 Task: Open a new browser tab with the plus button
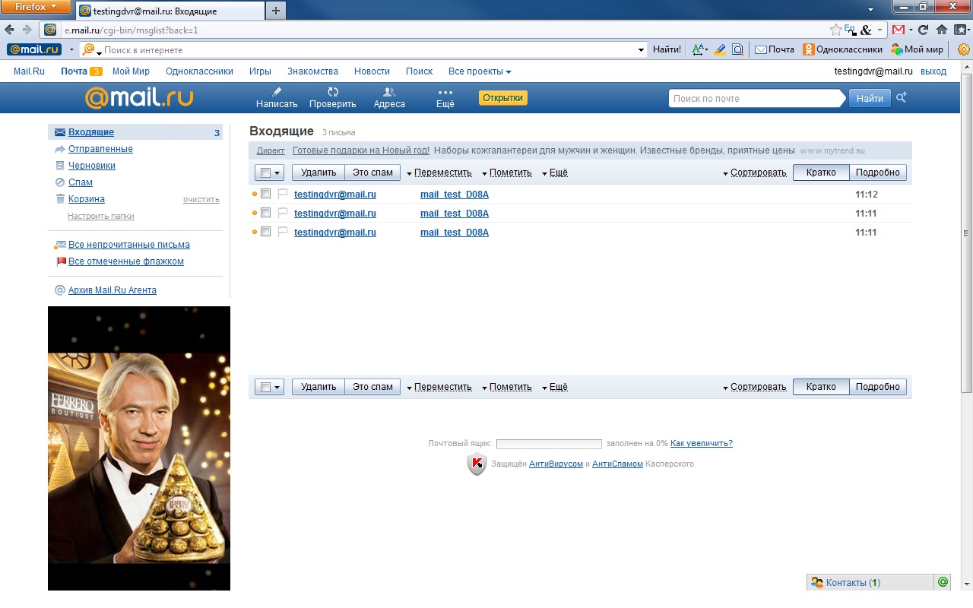pos(275,10)
